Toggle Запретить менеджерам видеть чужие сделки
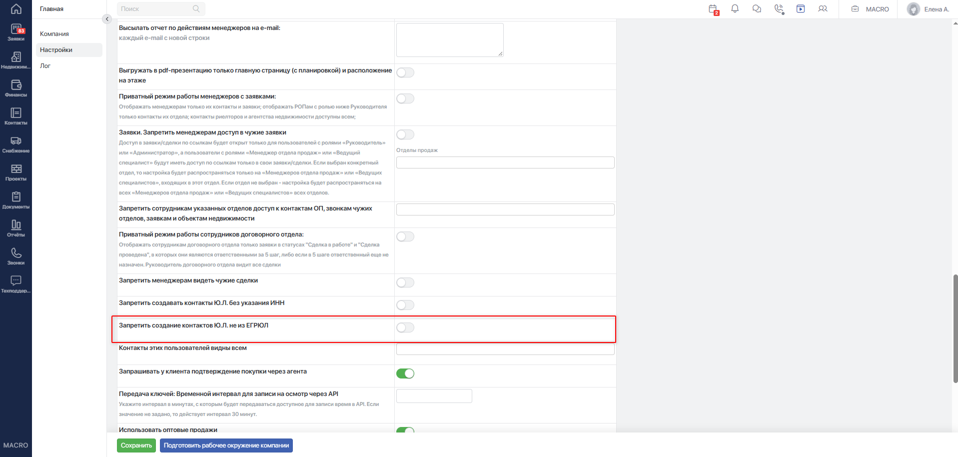 [405, 282]
